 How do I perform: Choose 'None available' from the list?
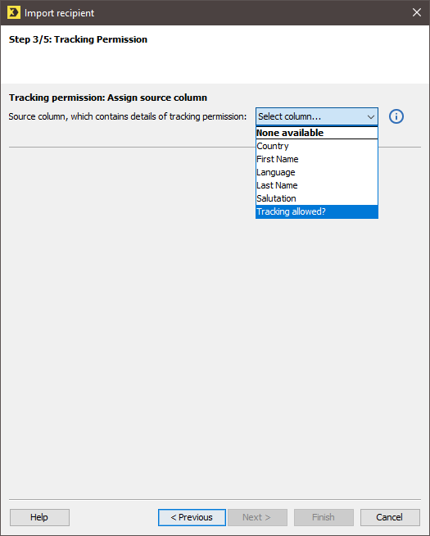(317, 133)
